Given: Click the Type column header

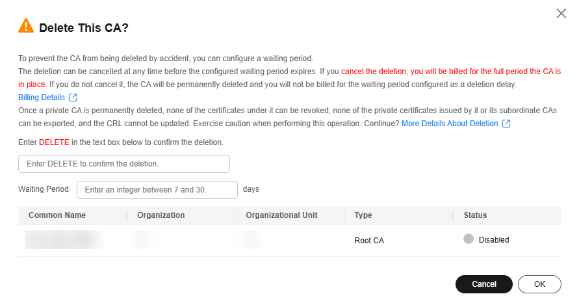Looking at the screenshot, I should pyautogui.click(x=363, y=215).
